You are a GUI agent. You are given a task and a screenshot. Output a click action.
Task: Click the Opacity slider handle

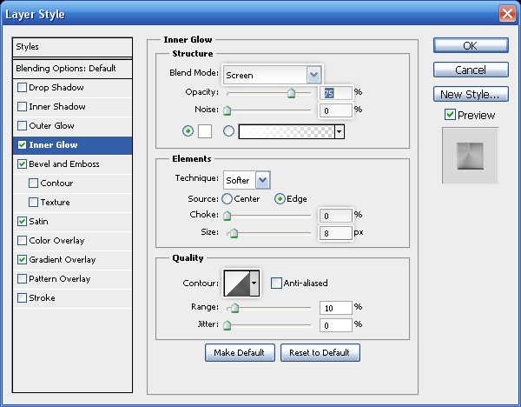point(292,94)
